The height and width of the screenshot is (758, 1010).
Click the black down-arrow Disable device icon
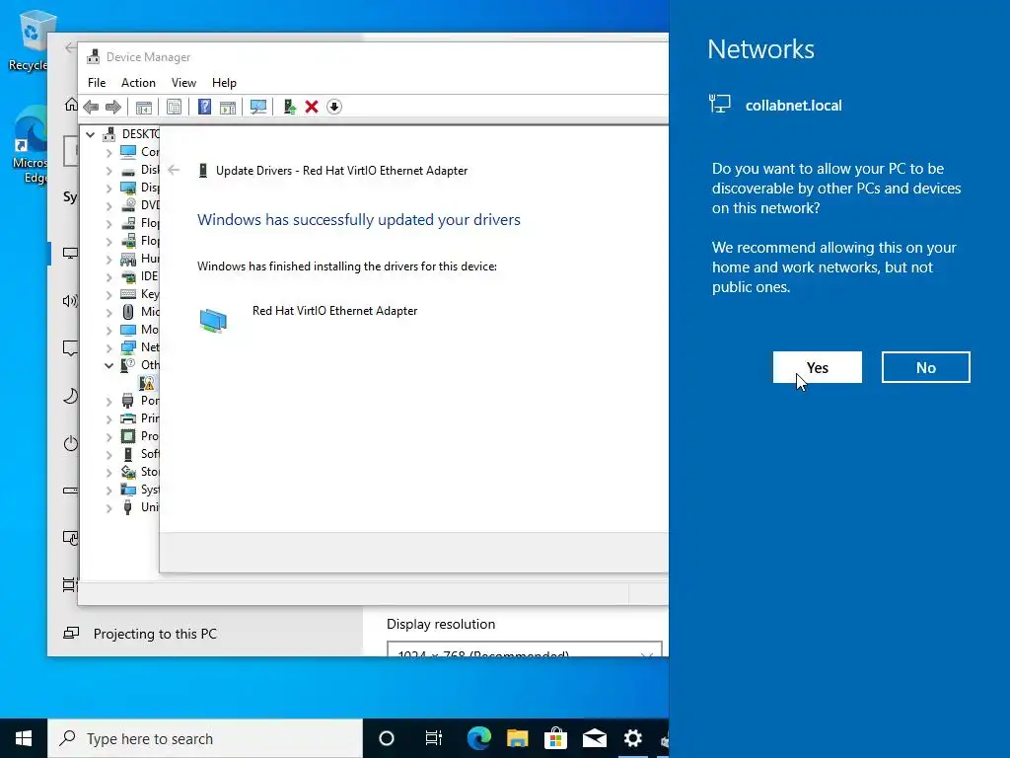[333, 107]
